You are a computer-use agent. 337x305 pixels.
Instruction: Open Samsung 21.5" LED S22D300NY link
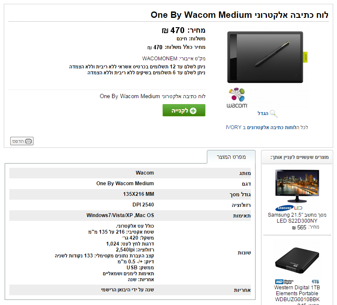(297, 218)
